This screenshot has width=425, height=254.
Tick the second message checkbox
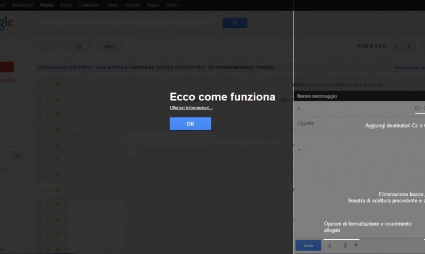(39, 100)
